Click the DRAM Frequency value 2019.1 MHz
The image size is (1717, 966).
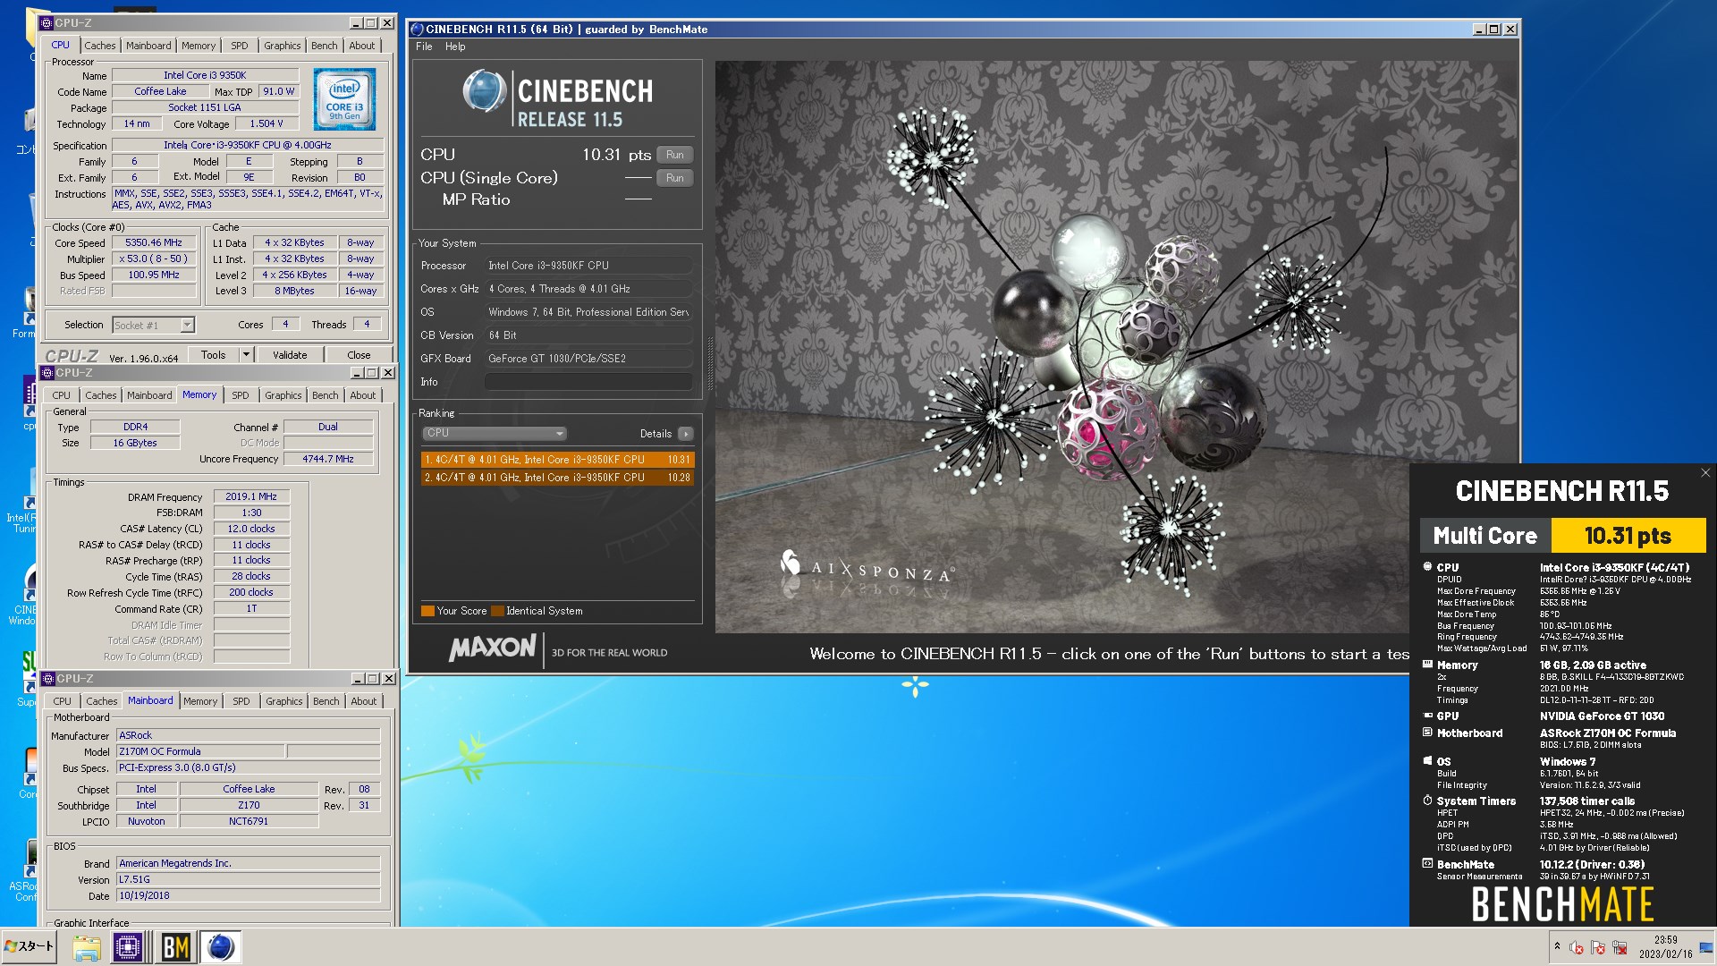click(x=251, y=496)
